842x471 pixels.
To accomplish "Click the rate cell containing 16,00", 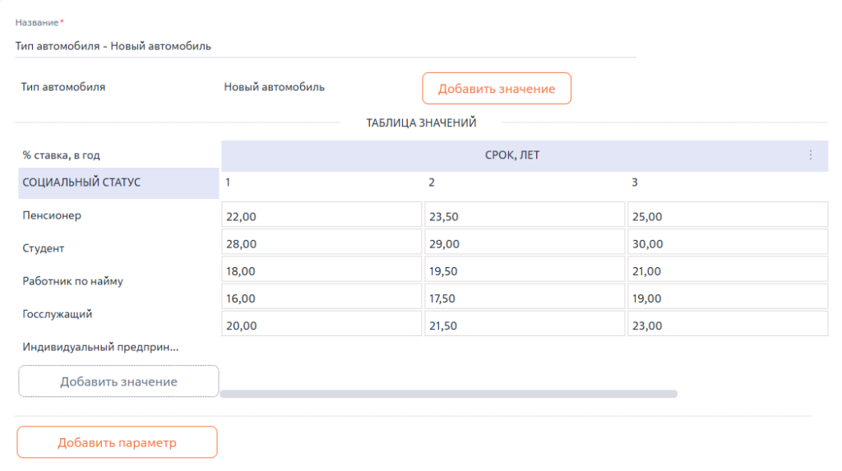I will pyautogui.click(x=322, y=298).
